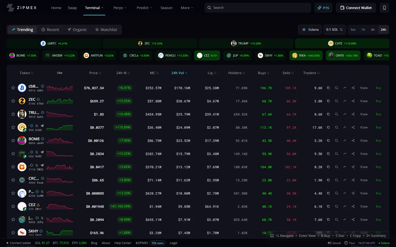Click the Telegram icon in the $0.0417 row
396x247 pixels.
point(42,165)
